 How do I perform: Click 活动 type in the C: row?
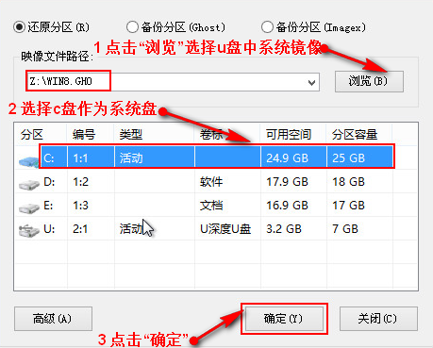pyautogui.click(x=131, y=157)
